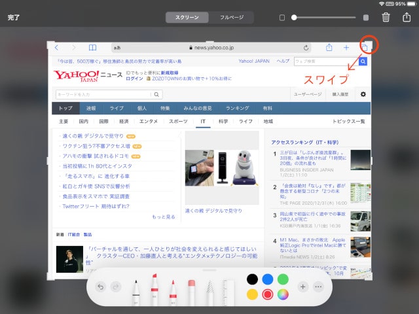Screen dimensions: 419x314
Task: Select the highlighter marker tool
Action: click(x=155, y=289)
